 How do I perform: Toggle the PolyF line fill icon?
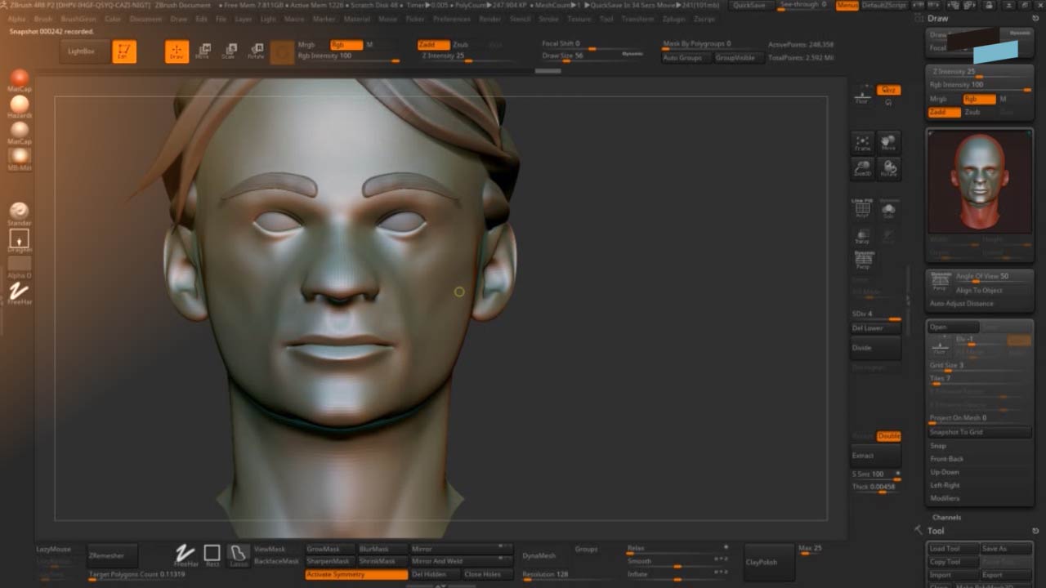[862, 209]
